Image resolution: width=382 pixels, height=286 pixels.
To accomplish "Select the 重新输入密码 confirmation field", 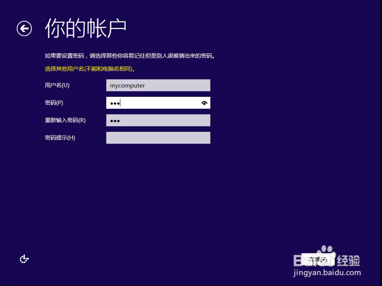I will [x=158, y=120].
